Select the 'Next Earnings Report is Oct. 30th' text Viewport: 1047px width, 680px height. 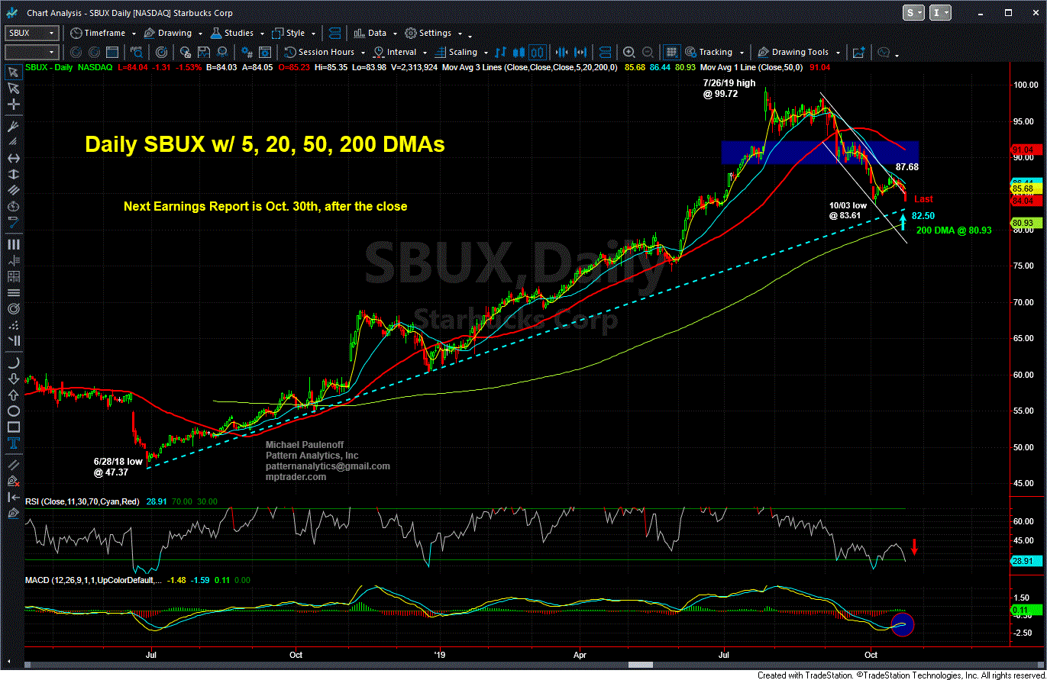pyautogui.click(x=265, y=206)
